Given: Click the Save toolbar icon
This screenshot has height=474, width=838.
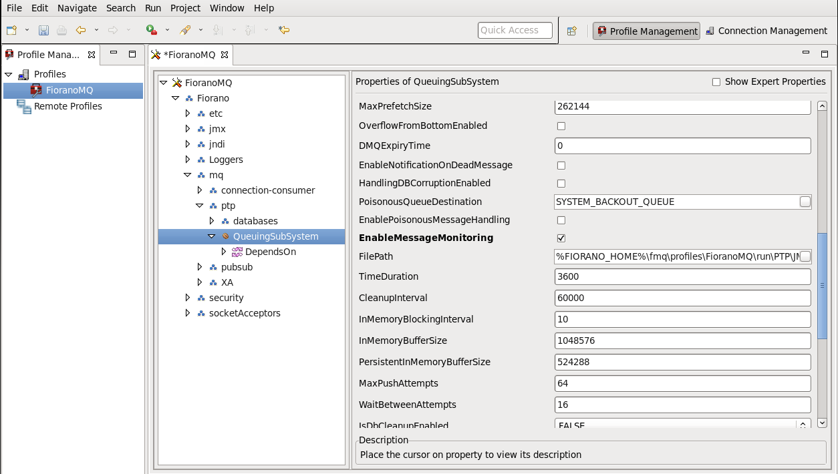Looking at the screenshot, I should [x=43, y=30].
